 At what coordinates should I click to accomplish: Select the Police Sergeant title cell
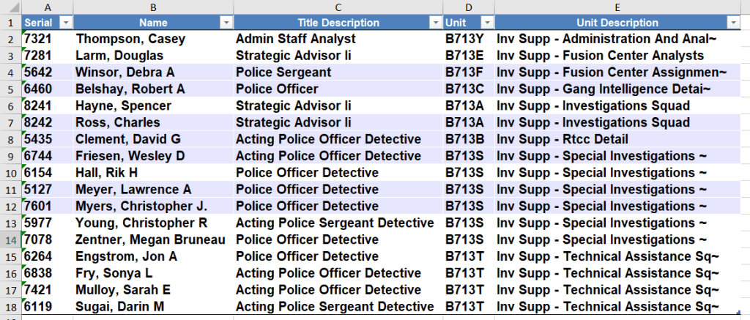click(x=283, y=72)
